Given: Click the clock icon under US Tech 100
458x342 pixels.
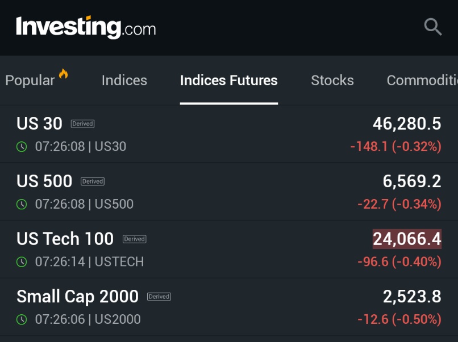Looking at the screenshot, I should (22, 262).
